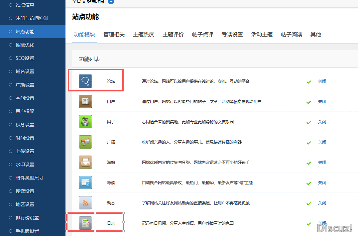Select the 导读设置 tab
This screenshot has width=358, height=236.
pyautogui.click(x=232, y=35)
